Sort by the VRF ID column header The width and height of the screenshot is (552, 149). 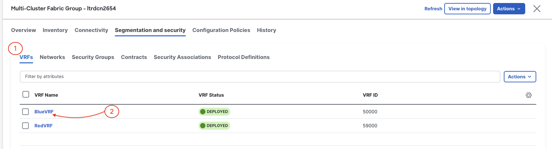click(370, 95)
